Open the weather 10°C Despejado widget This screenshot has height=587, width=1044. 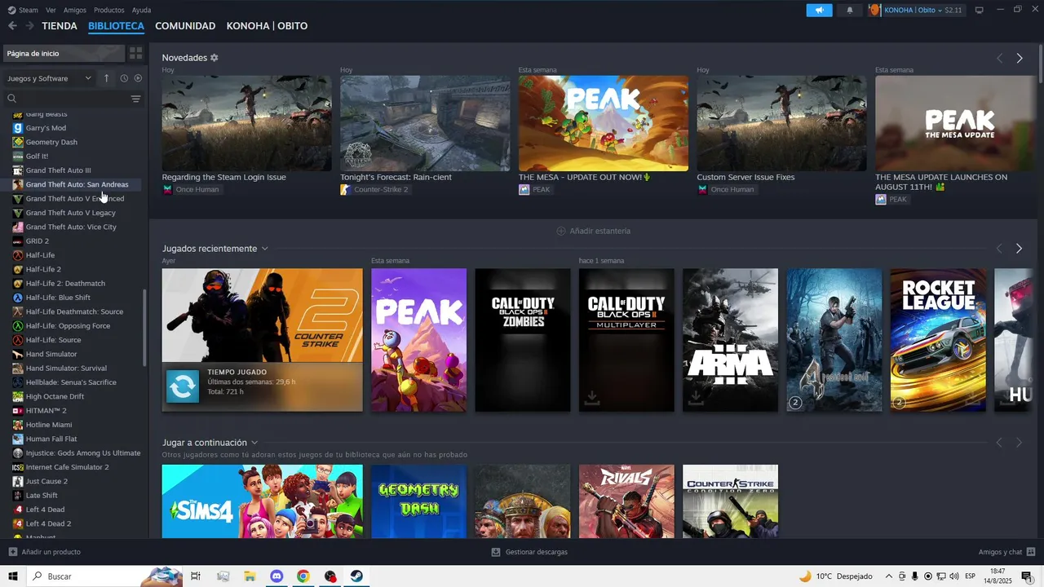[x=836, y=576]
